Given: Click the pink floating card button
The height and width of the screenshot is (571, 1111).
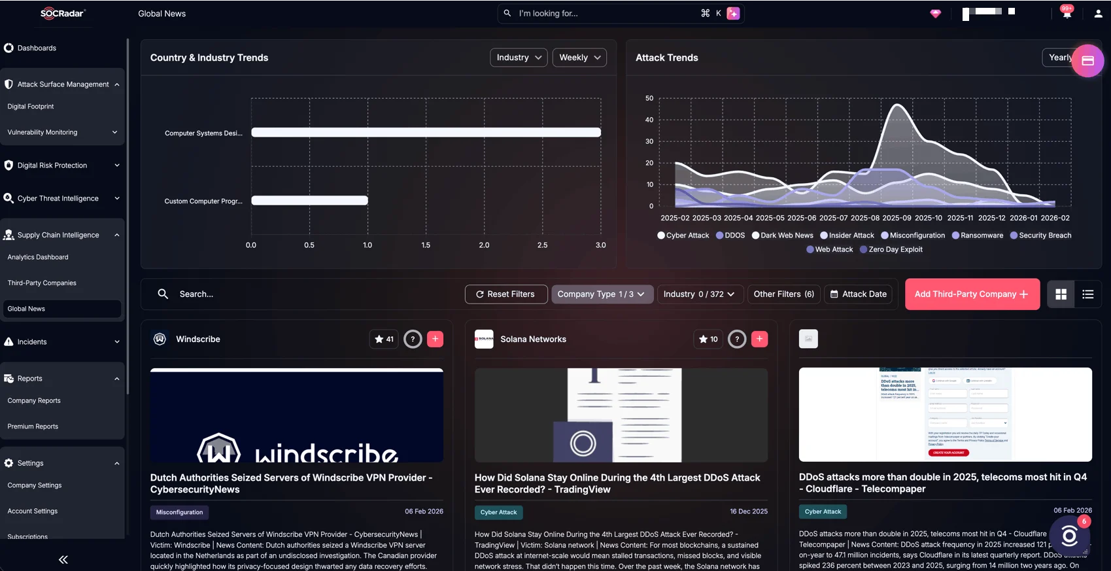Looking at the screenshot, I should coord(1087,61).
